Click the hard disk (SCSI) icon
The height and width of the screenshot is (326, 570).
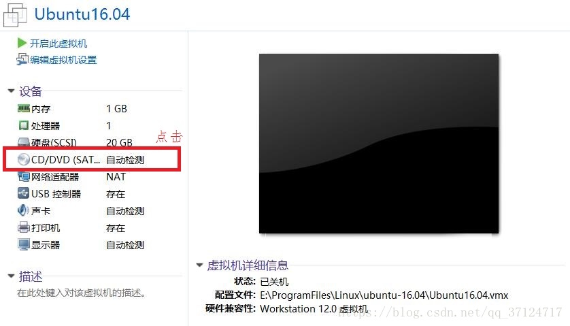click(x=24, y=142)
